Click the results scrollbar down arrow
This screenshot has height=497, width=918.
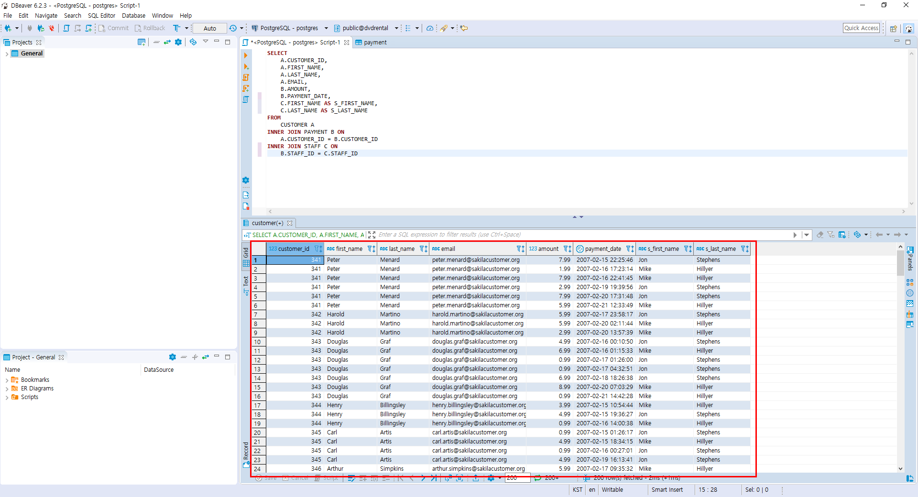[x=900, y=469]
